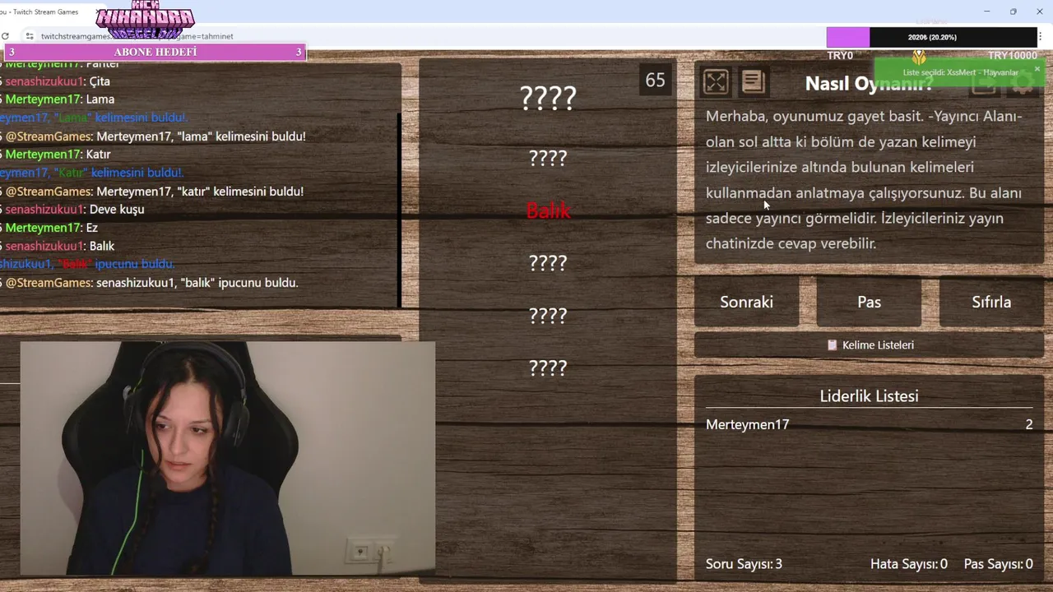The height and width of the screenshot is (592, 1053).
Task: Click the how-to-play paragraph starting 'Merhaba'
Action: click(865, 180)
